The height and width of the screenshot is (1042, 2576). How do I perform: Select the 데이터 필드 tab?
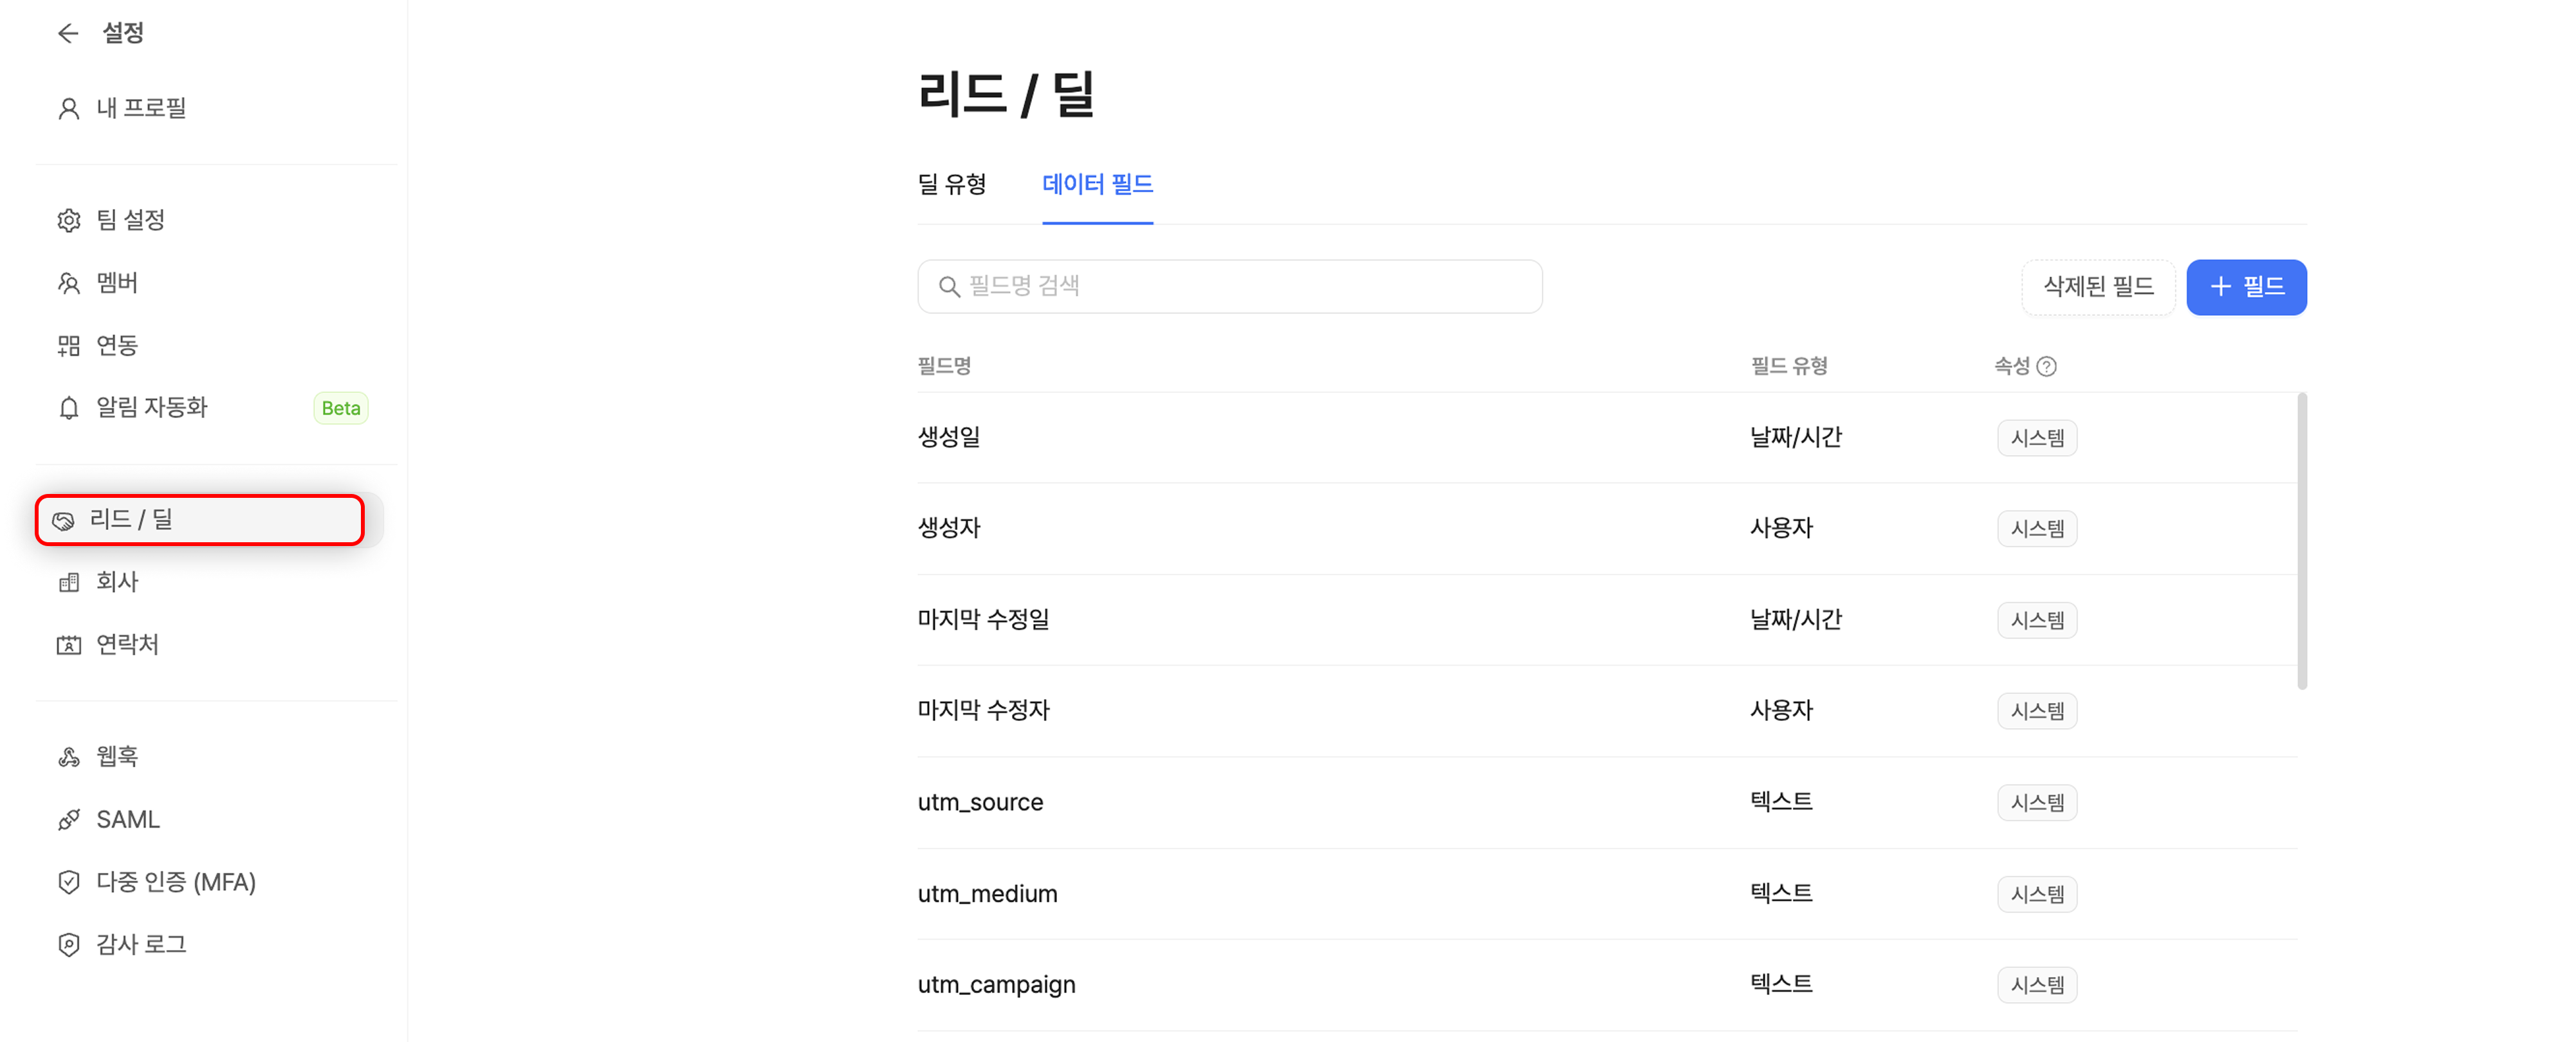(1097, 185)
